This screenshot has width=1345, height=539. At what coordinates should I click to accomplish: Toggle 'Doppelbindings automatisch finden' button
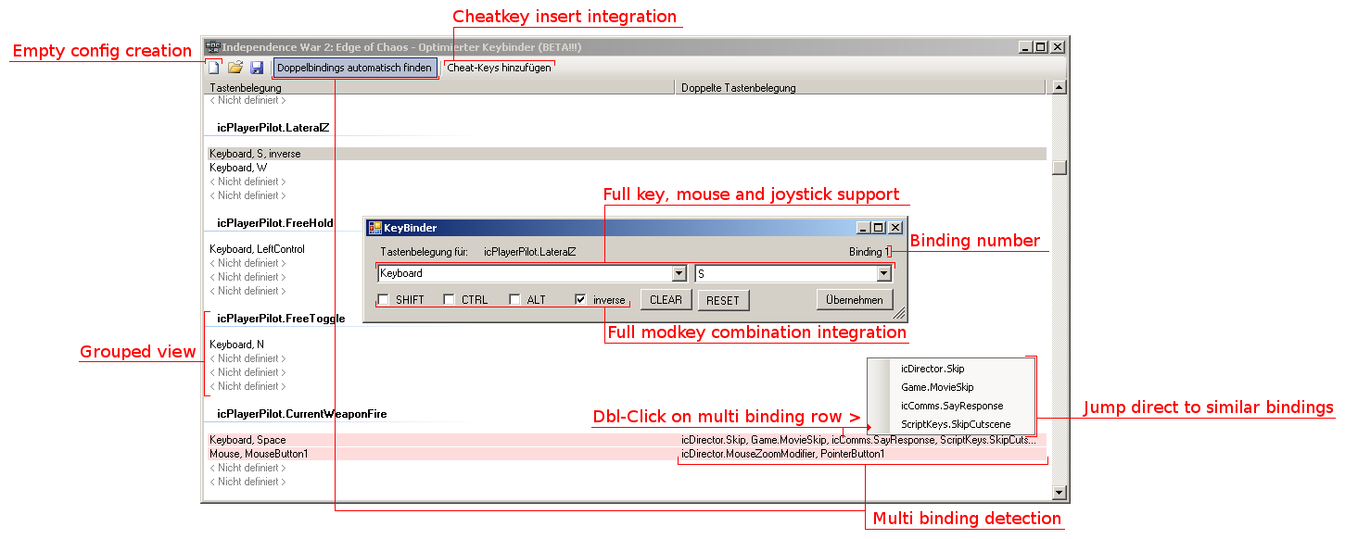click(x=354, y=68)
